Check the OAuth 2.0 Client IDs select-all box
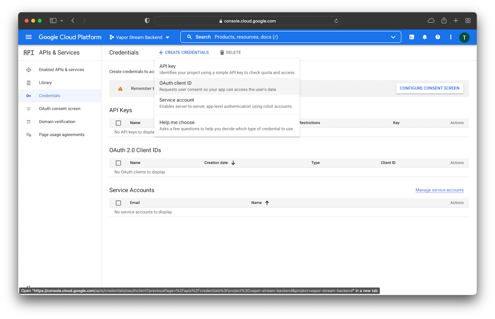This screenshot has width=495, height=319. (118, 163)
